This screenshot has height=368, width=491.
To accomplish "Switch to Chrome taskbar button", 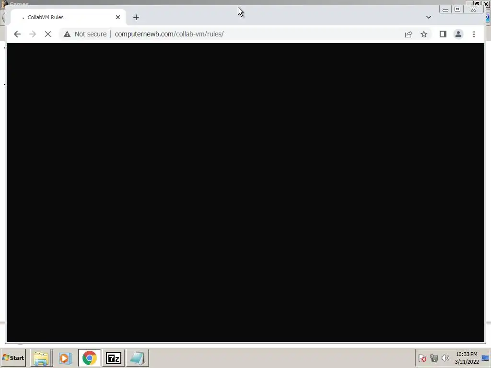I will (90, 358).
